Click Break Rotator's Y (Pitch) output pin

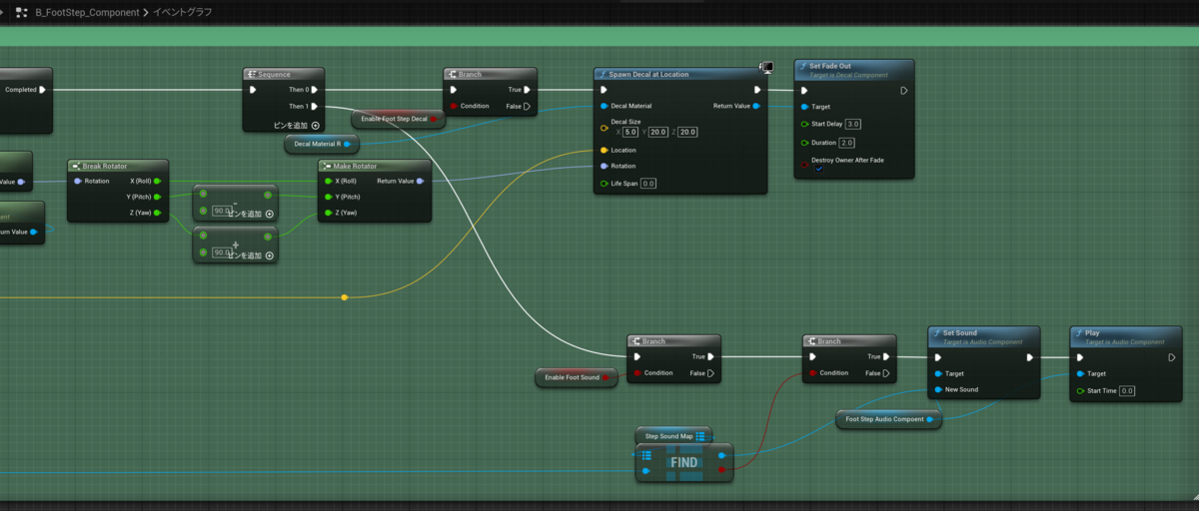click(157, 197)
